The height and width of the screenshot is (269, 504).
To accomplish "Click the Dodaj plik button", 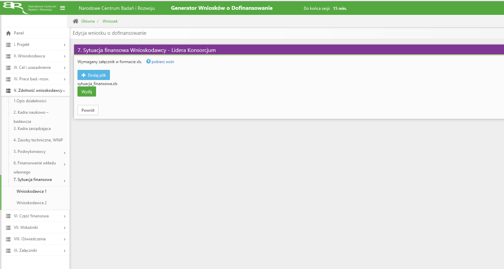I will pos(94,75).
